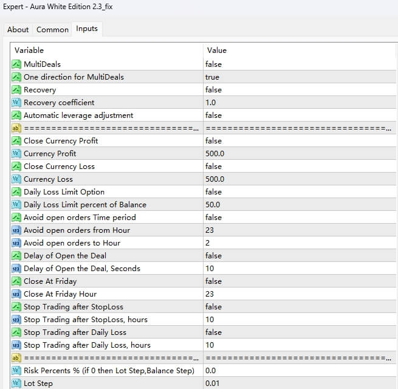Click icon for Delay of Open Deal, Seconds
The image size is (398, 389).
[x=16, y=269]
